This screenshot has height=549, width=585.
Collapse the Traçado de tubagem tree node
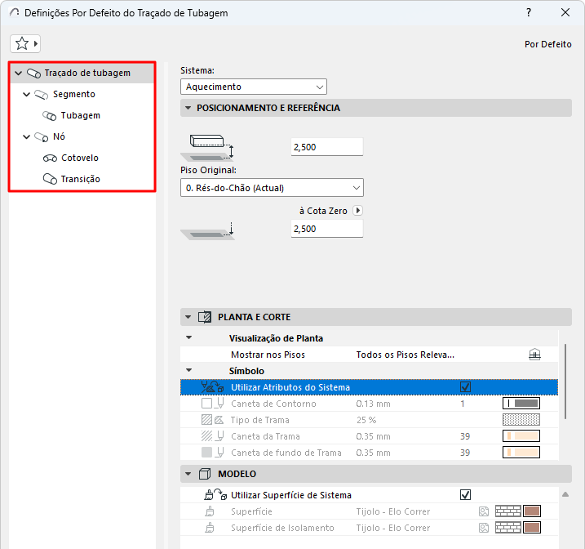tap(18, 74)
